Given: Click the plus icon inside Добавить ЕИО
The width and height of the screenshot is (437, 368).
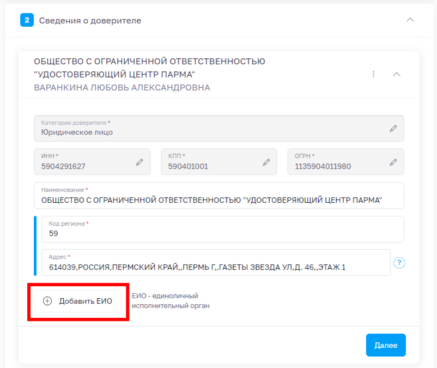Looking at the screenshot, I should pos(49,301).
